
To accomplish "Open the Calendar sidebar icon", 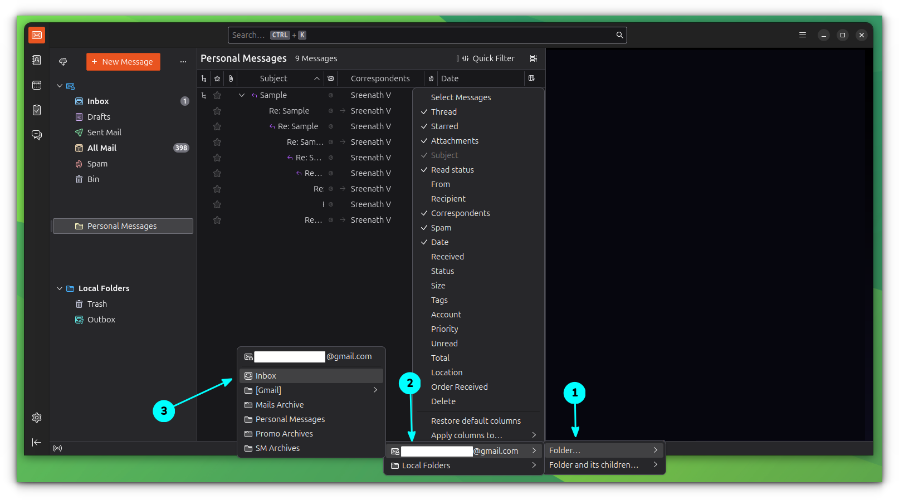I will click(37, 85).
